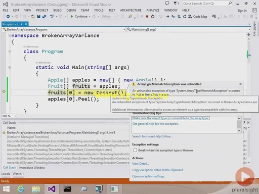This screenshot has width=259, height=194.
Task: Click 'Copy exception detail to the clipboard'
Action: (x=158, y=170)
